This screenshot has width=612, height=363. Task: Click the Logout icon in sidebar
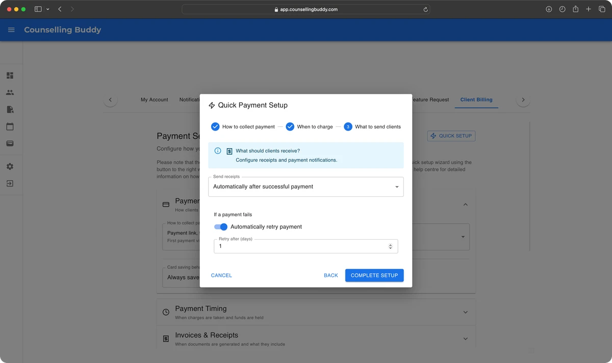point(10,184)
